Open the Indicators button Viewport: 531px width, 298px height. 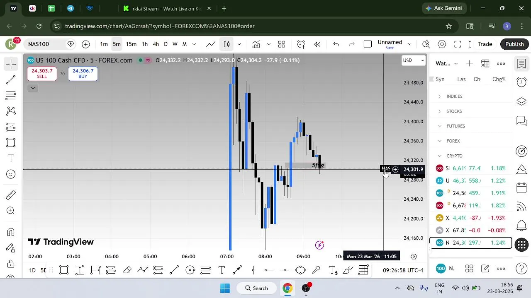256,44
